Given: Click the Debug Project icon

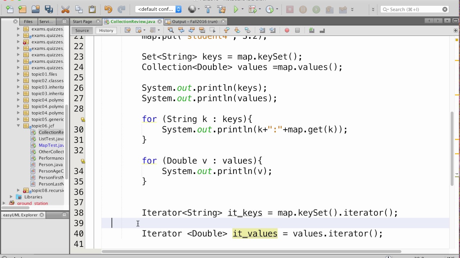Looking at the screenshot, I should coord(252,9).
